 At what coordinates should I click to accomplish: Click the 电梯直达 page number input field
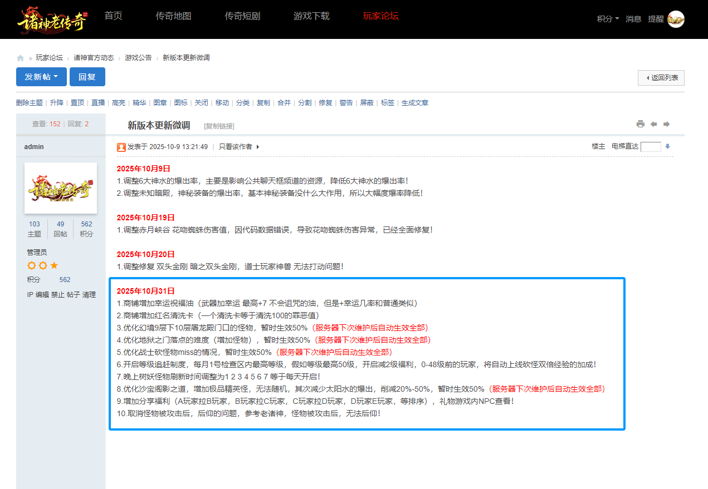[x=650, y=146]
